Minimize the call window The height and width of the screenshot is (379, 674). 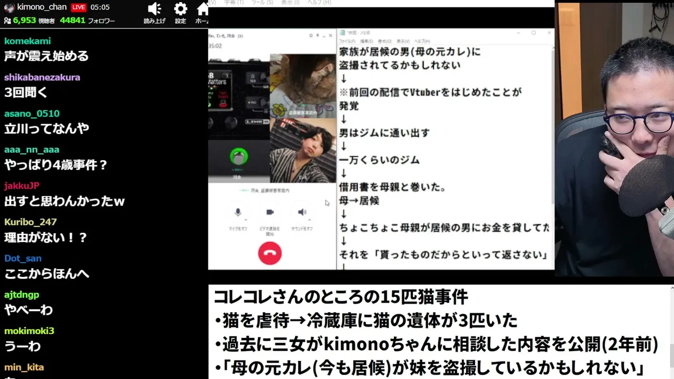coord(324,36)
